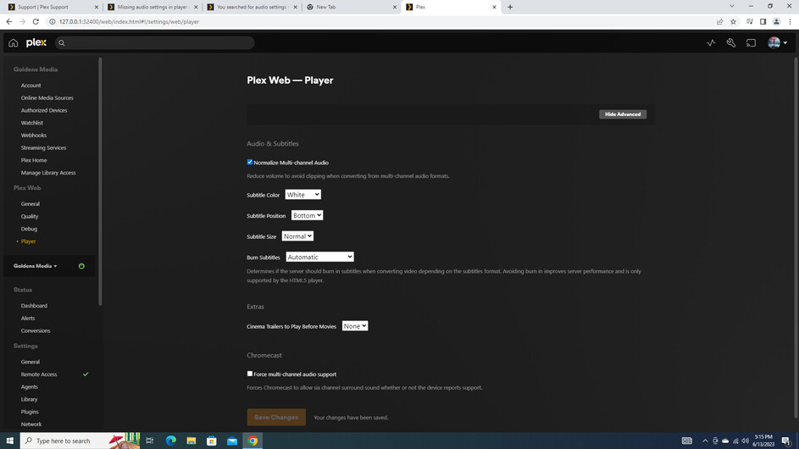Open the cast screen icon
This screenshot has width=799, height=449.
751,43
